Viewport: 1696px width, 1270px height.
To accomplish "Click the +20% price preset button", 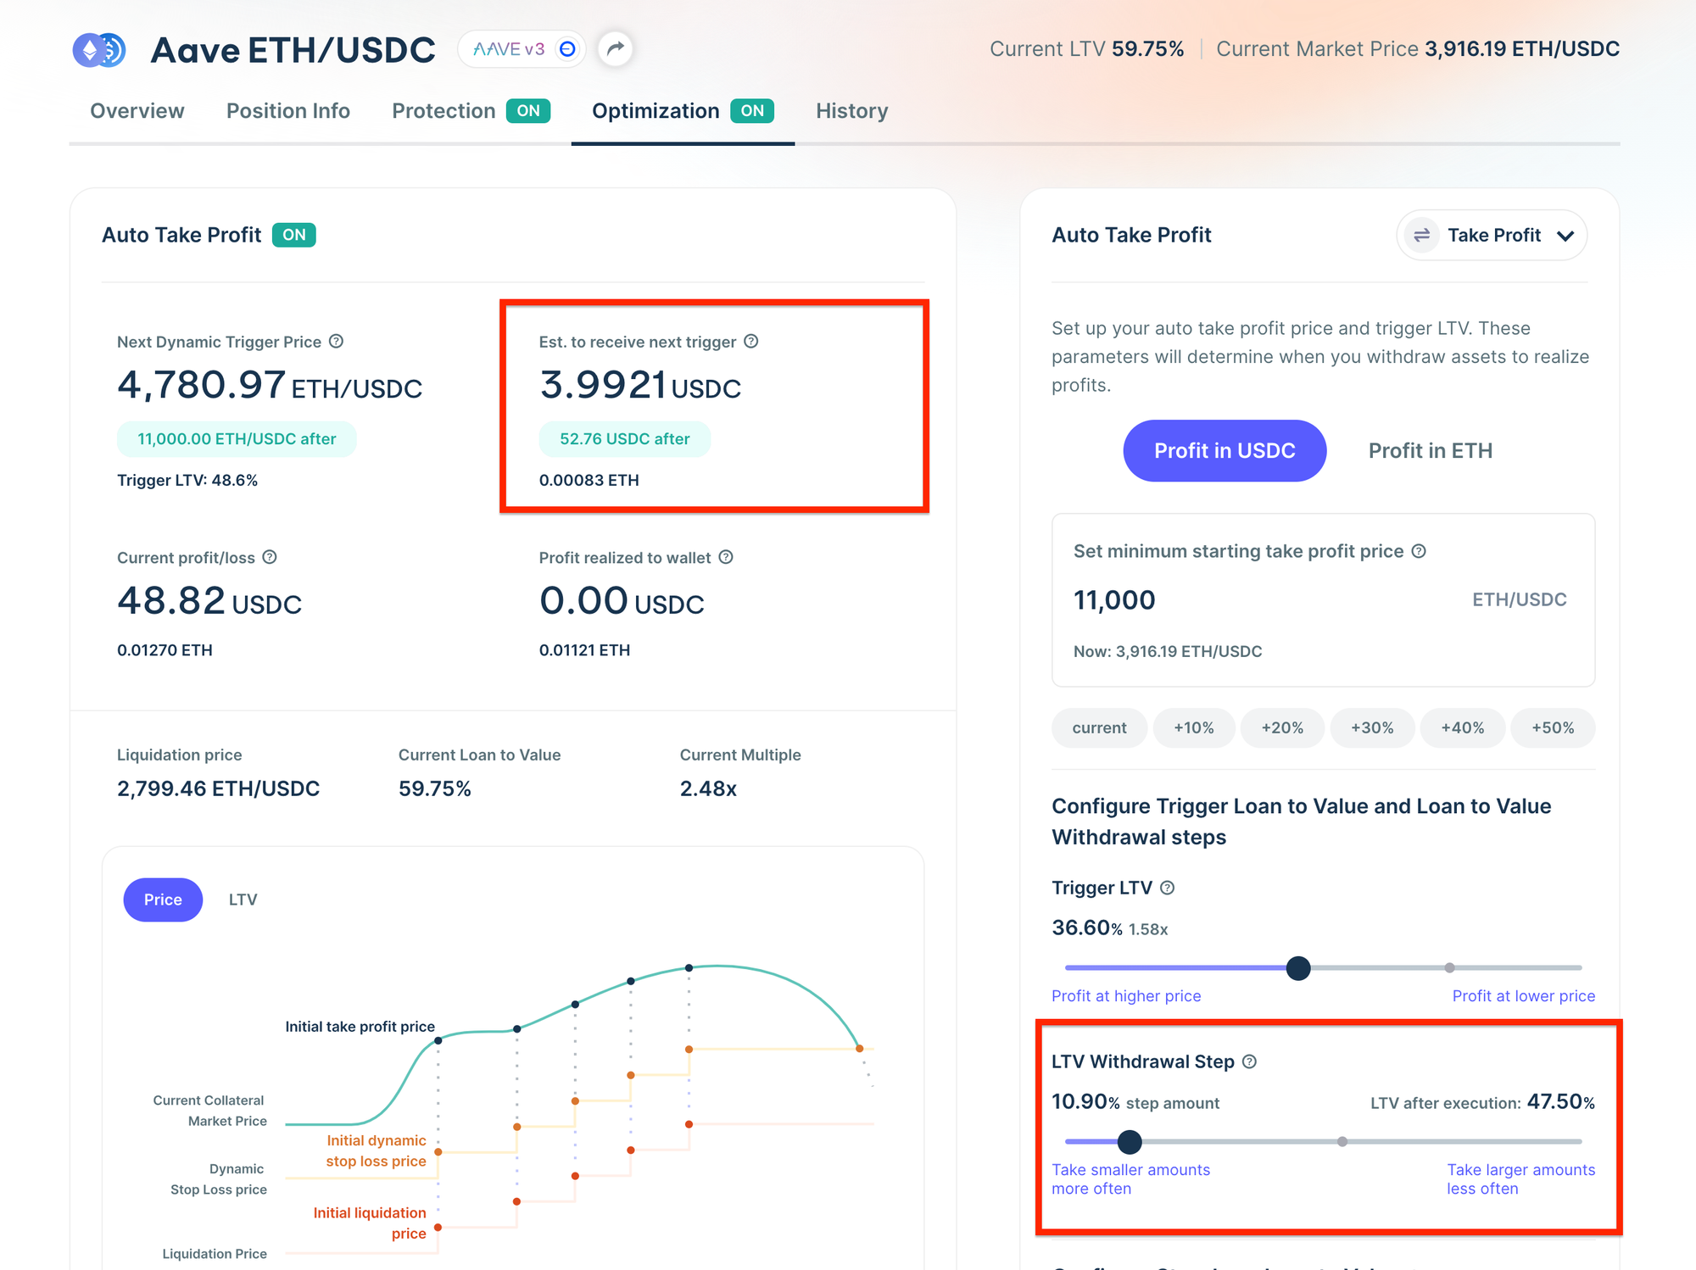I will (1281, 727).
